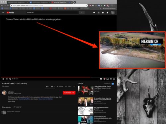
Task: Skip to the next video
Action: point(7,79)
